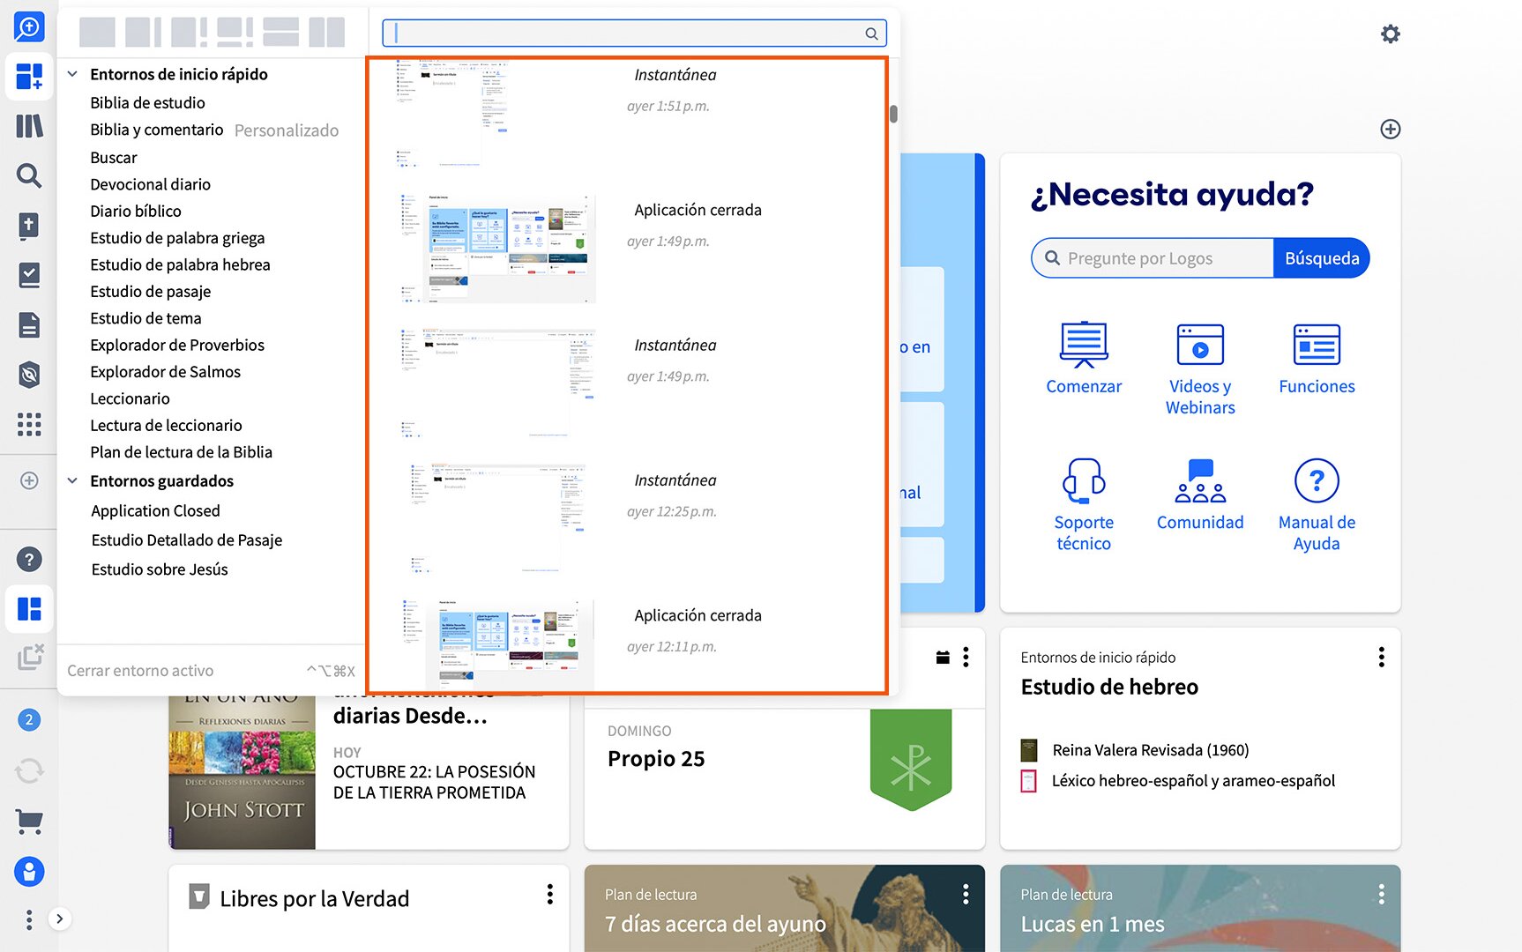This screenshot has height=952, width=1522.
Task: Collapse the Entornos guardados section
Action: (x=72, y=480)
